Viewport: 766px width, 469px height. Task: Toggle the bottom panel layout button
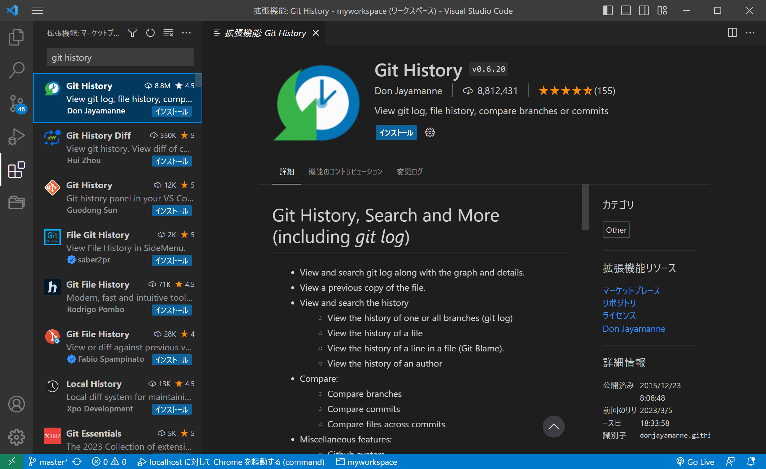pyautogui.click(x=626, y=11)
